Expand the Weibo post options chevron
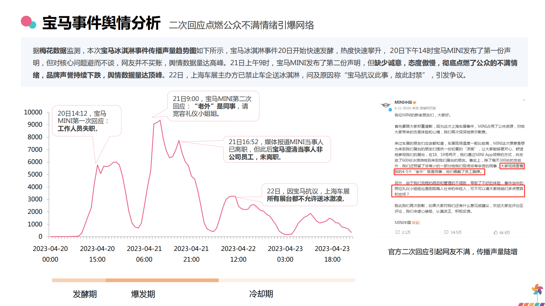 click(524, 100)
